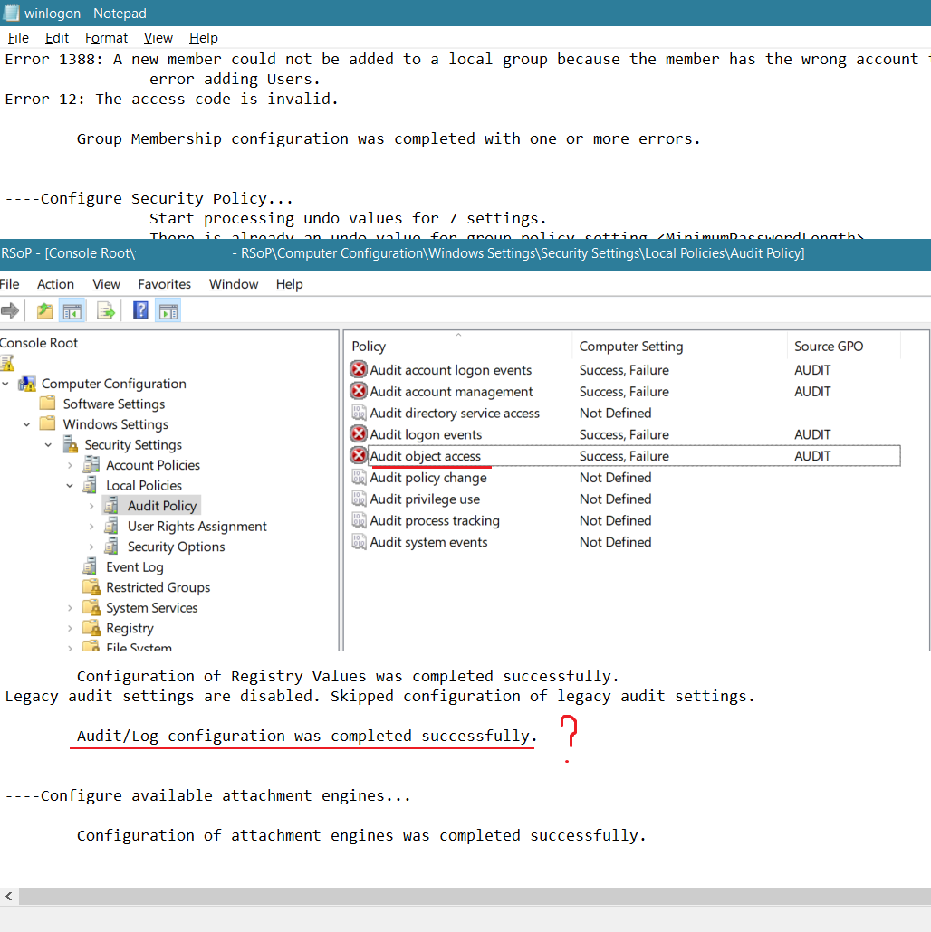
Task: Collapse the Windows Settings tree node
Action: [x=27, y=424]
